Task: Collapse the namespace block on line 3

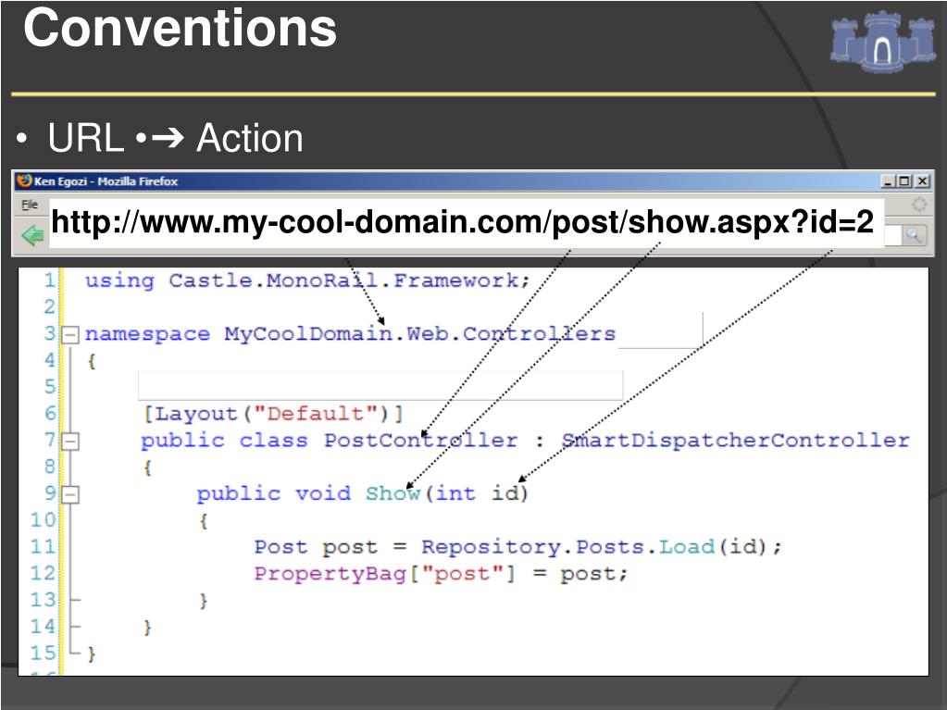Action: coord(70,334)
